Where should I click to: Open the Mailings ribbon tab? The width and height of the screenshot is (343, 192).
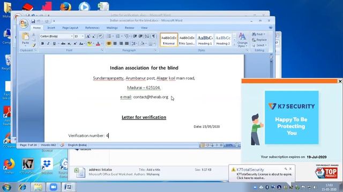[x=112, y=28]
